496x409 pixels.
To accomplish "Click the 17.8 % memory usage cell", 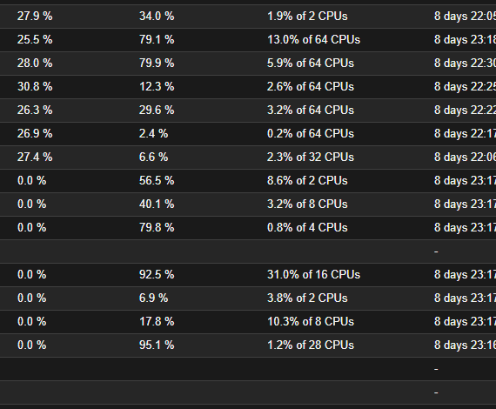I will [157, 321].
